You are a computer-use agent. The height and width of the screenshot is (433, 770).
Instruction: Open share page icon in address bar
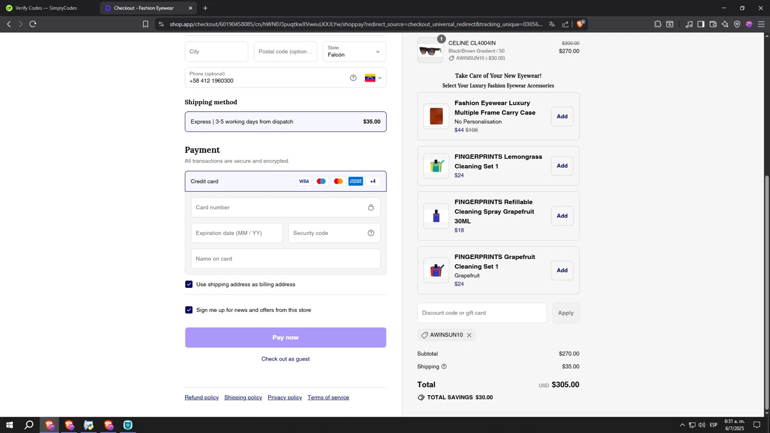(x=565, y=24)
